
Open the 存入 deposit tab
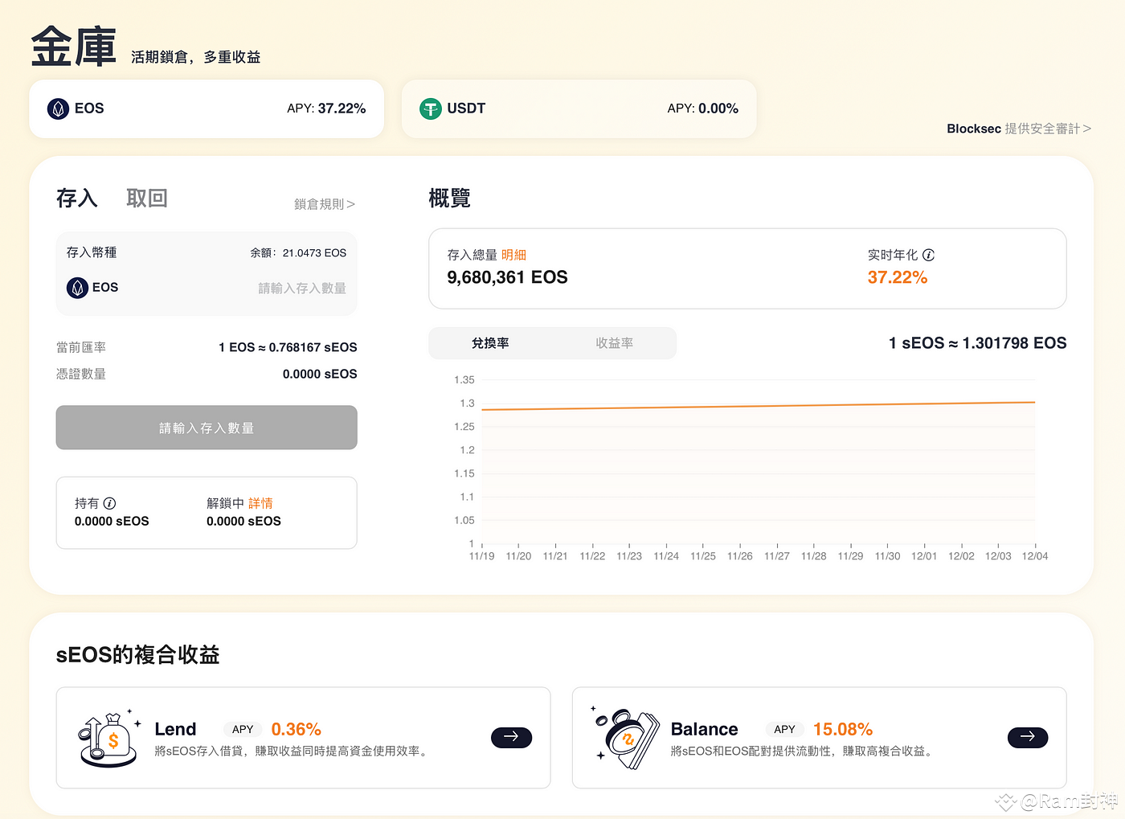click(77, 199)
